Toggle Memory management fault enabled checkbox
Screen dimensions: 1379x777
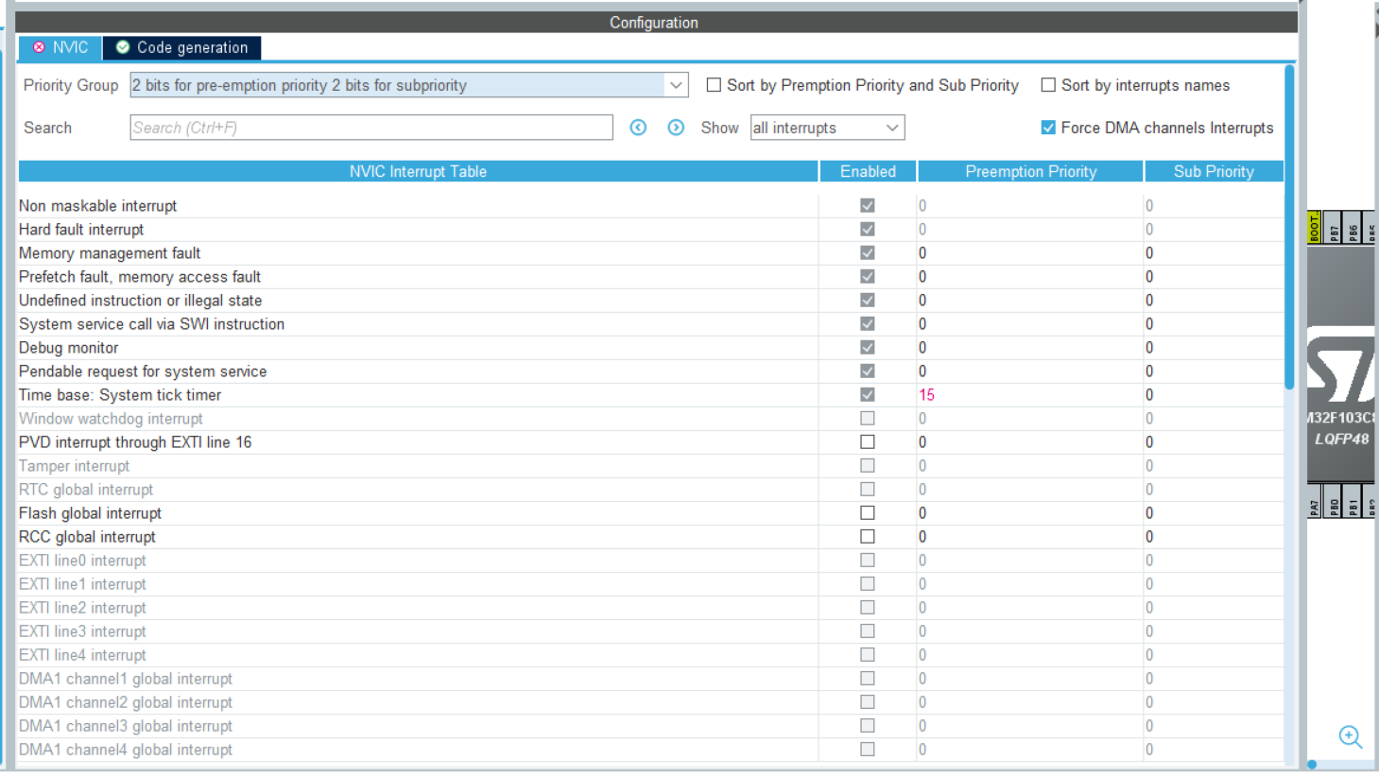pyautogui.click(x=867, y=253)
